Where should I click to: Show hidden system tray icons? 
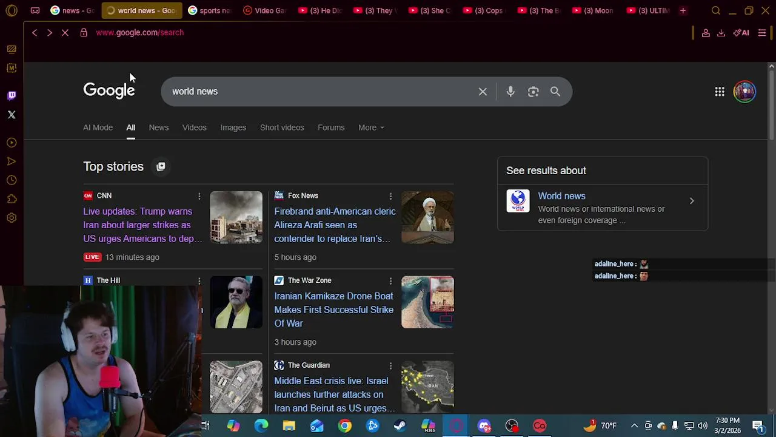634,426
